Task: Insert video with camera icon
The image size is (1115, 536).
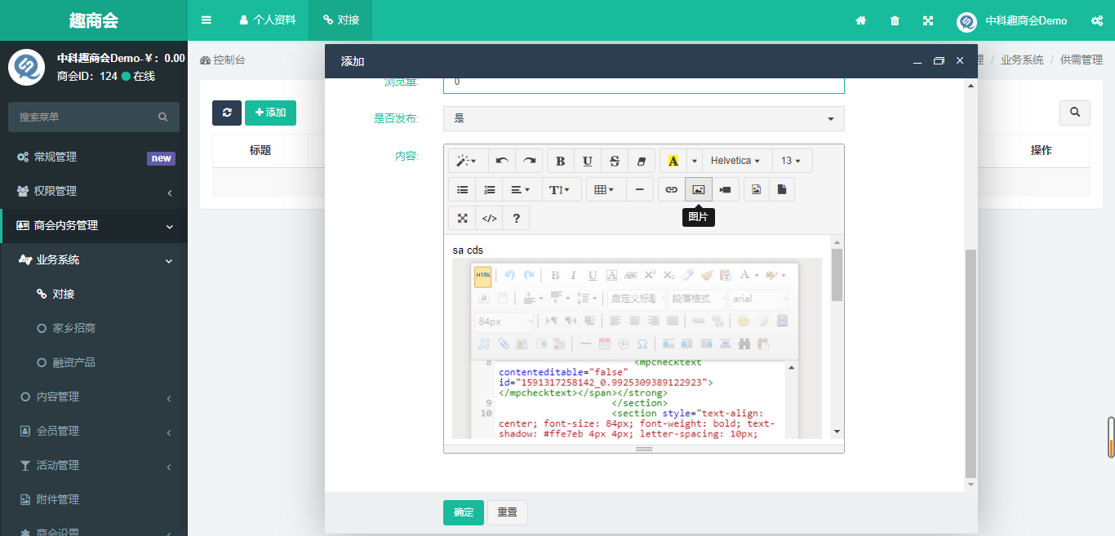Action: coord(725,189)
